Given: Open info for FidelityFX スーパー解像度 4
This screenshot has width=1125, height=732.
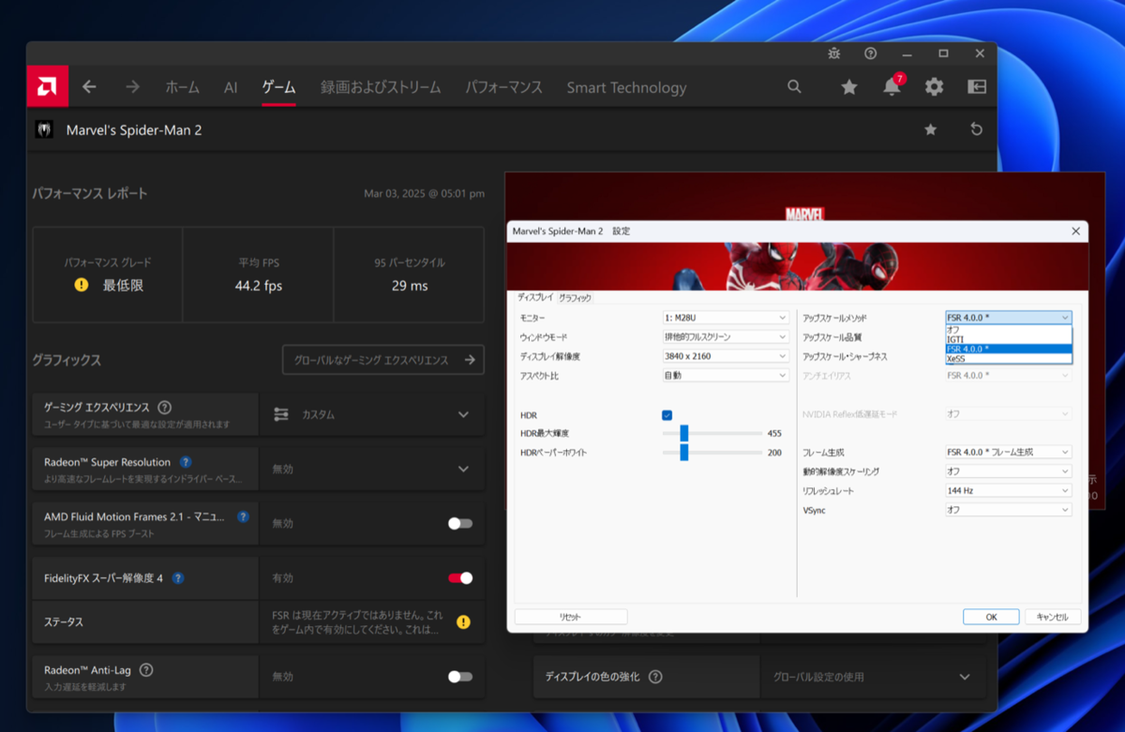Looking at the screenshot, I should coord(178,578).
